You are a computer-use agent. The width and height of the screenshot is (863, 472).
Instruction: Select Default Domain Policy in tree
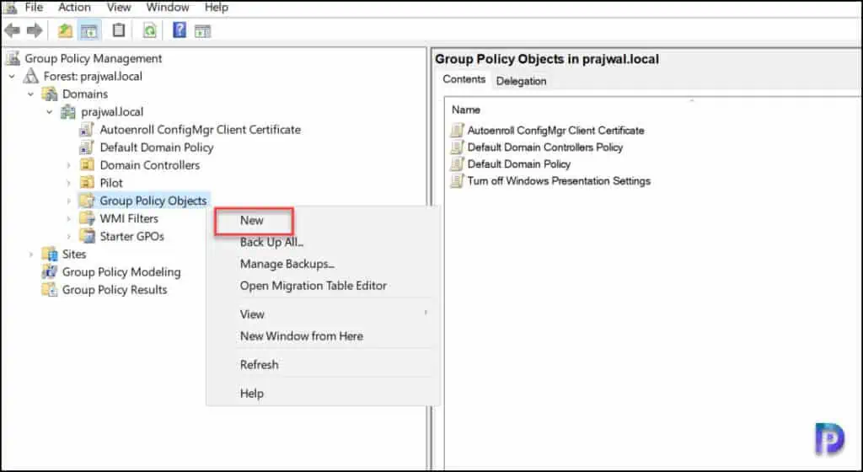[156, 147]
